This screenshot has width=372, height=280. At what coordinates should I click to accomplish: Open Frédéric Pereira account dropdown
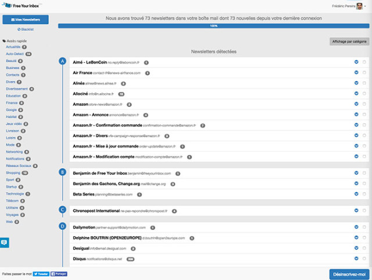pos(349,6)
